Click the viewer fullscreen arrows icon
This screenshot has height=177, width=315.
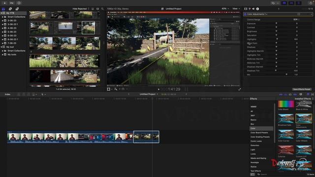240,89
